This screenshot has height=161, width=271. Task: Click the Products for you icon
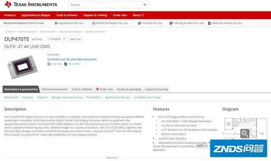click(139, 23)
